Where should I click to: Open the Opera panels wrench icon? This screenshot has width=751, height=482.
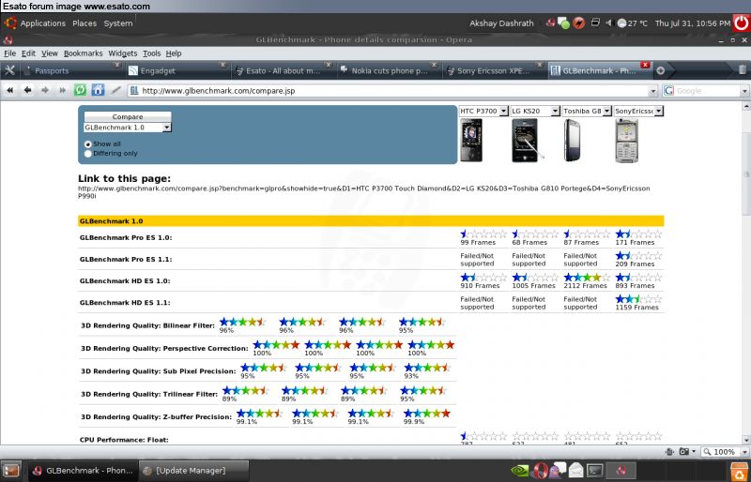[9, 71]
